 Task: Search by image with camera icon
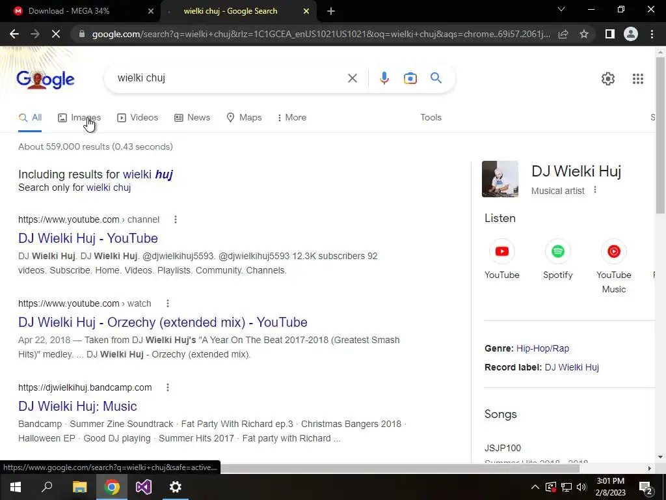410,78
